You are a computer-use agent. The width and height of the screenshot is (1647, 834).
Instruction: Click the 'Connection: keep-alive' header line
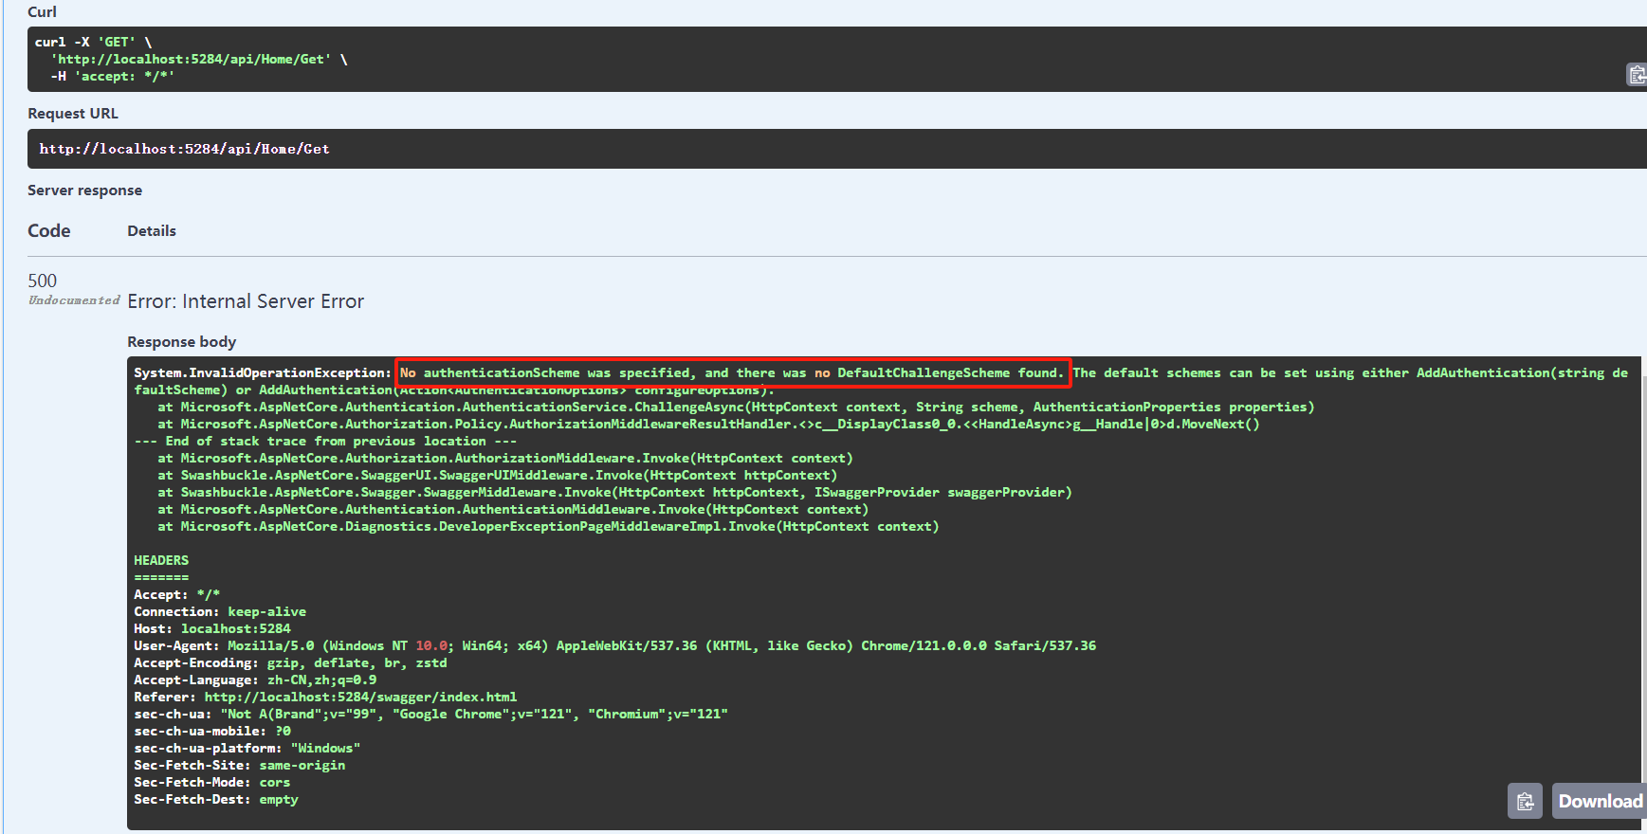220,611
